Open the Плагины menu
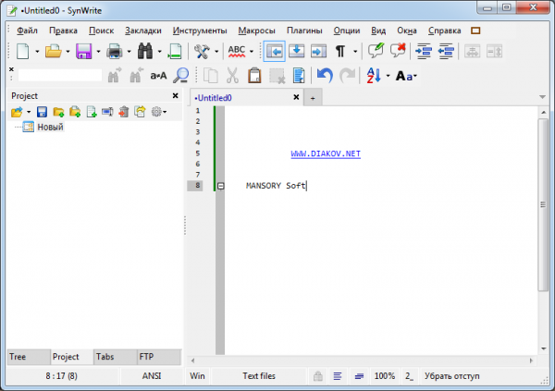This screenshot has height=391, width=555. [304, 31]
